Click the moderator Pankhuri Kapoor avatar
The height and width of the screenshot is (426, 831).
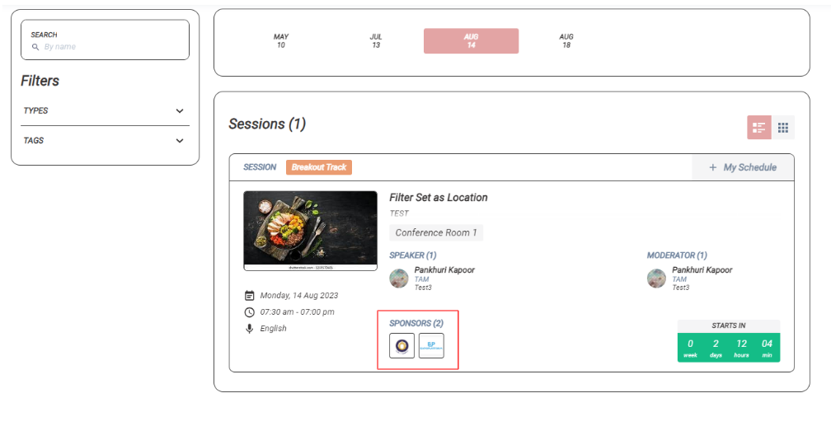(x=657, y=279)
